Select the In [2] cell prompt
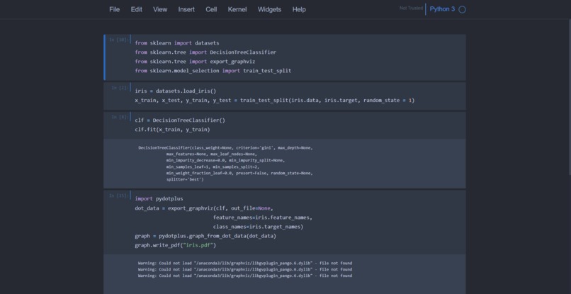The width and height of the screenshot is (571, 294). [120, 88]
